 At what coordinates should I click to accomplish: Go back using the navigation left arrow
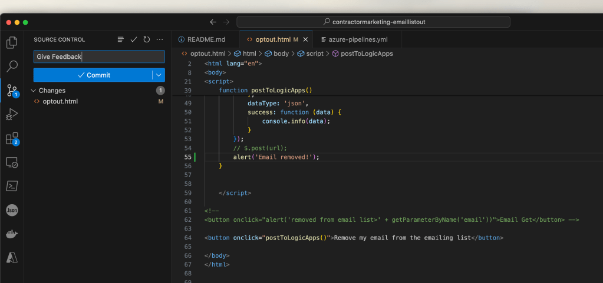tap(213, 22)
